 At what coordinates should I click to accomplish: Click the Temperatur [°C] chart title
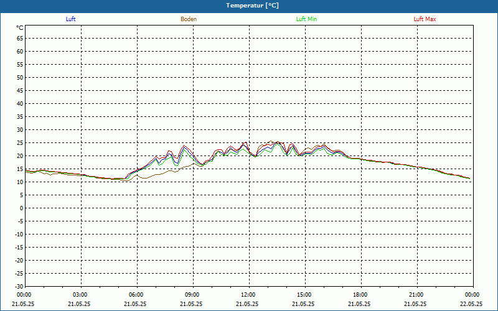[x=253, y=6]
